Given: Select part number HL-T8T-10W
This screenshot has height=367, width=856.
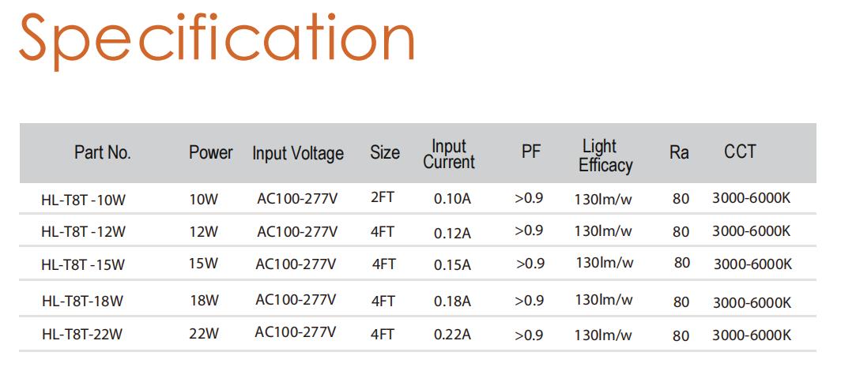Looking at the screenshot, I should pos(84,200).
